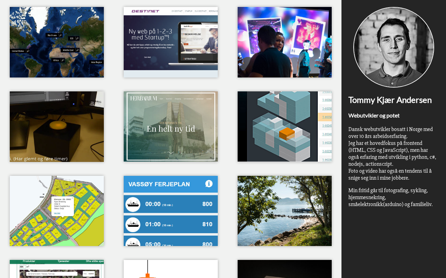Open the Herbarium 'En helt ny tid' project

(171, 126)
